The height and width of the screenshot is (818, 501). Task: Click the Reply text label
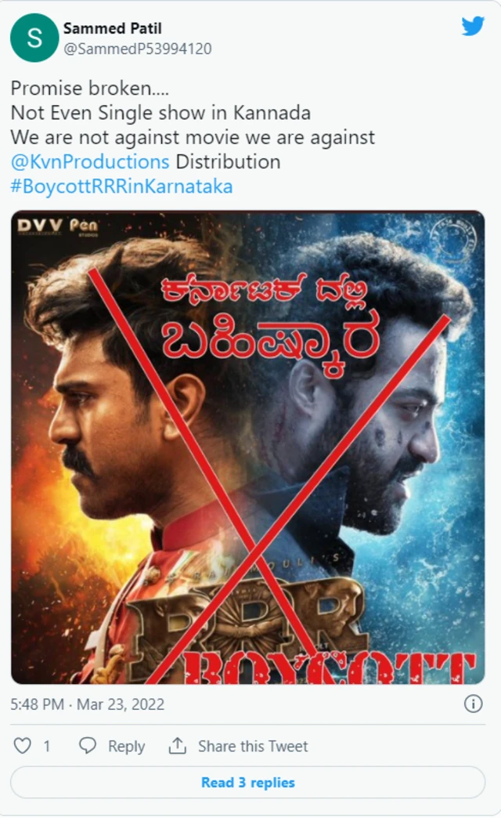coord(126,746)
